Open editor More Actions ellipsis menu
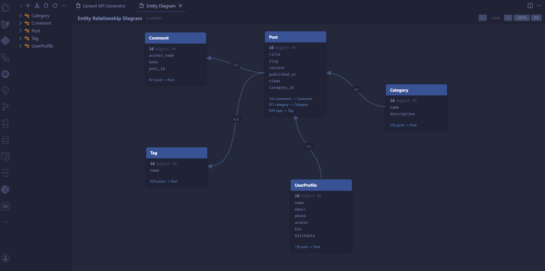Image resolution: width=545 pixels, height=271 pixels. click(x=539, y=6)
